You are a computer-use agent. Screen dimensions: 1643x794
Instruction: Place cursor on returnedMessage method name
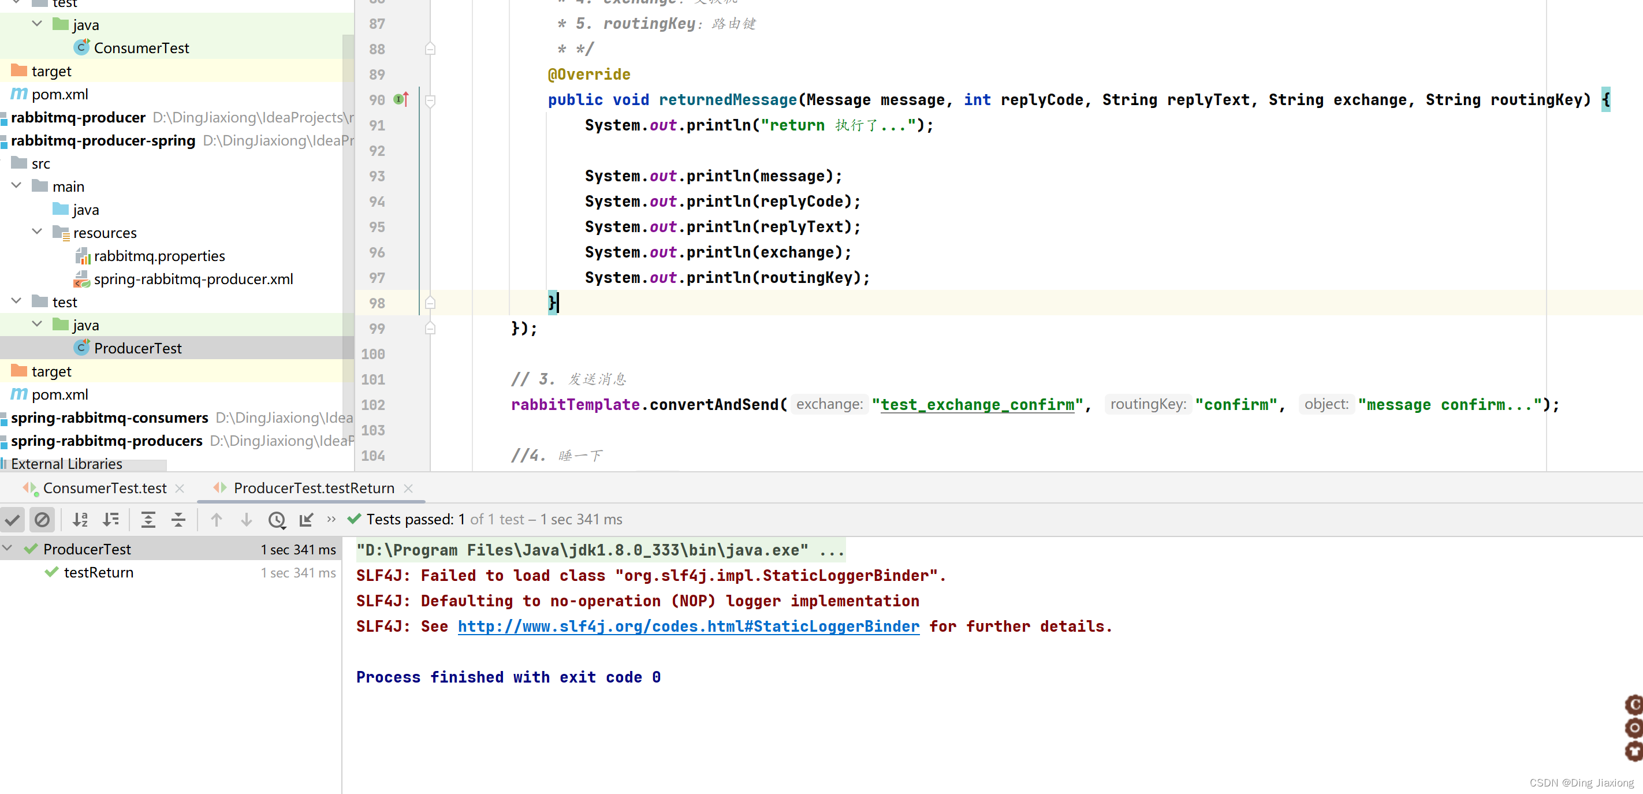click(728, 100)
